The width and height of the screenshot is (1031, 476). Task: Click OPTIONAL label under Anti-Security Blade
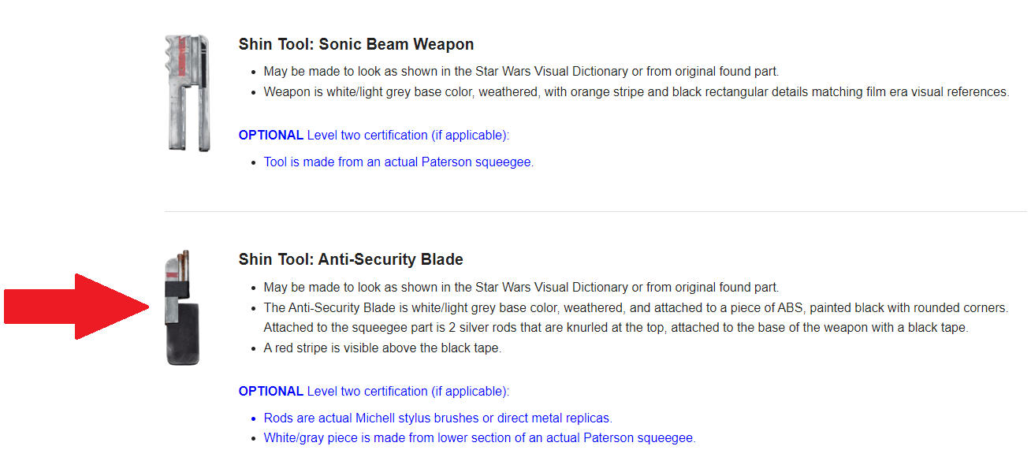[271, 392]
